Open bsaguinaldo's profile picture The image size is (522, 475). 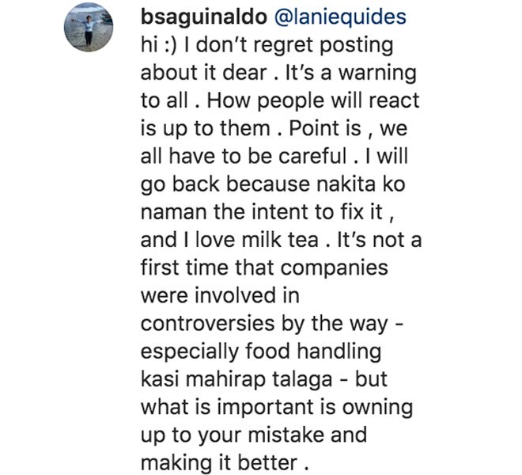[89, 28]
